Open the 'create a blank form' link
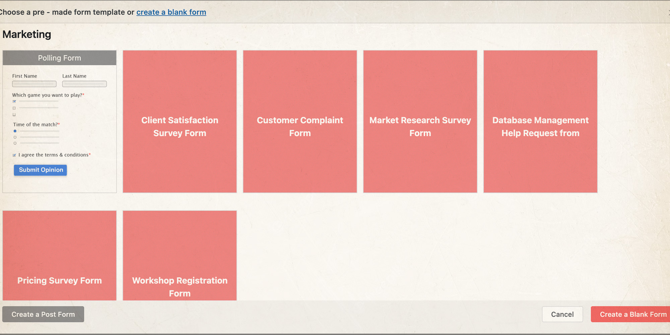Viewport: 670px width, 335px height. (x=171, y=12)
